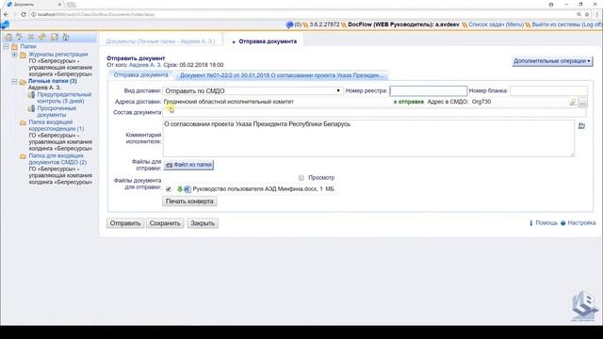
Task: Select the Отправка документа top tab
Action: click(x=265, y=41)
